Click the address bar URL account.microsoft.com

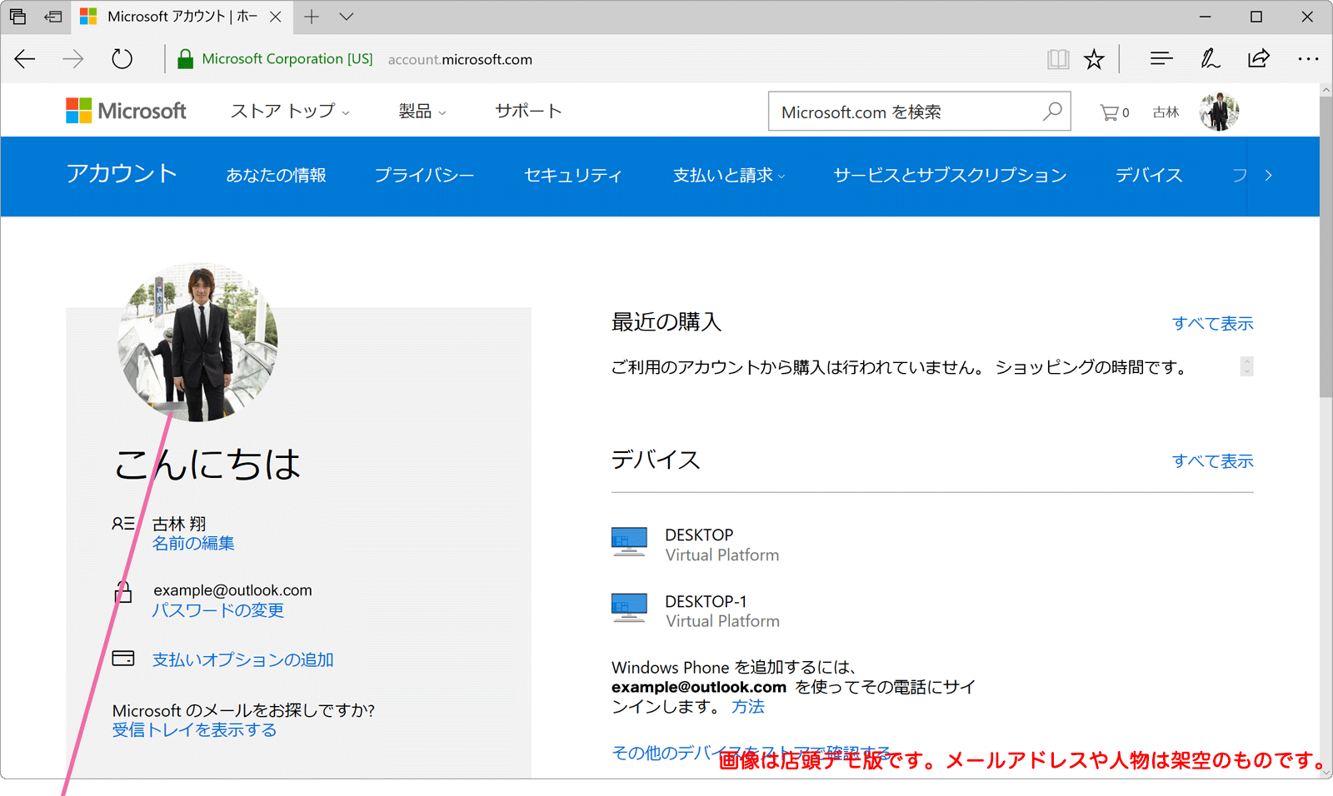coord(460,59)
